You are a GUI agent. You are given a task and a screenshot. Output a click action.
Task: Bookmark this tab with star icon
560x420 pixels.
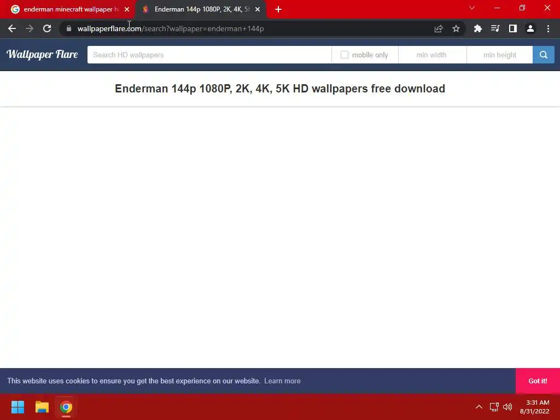[456, 28]
